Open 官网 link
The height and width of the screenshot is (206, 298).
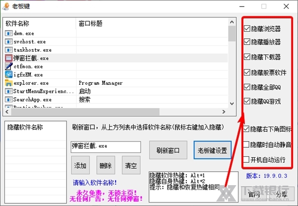click(x=254, y=194)
